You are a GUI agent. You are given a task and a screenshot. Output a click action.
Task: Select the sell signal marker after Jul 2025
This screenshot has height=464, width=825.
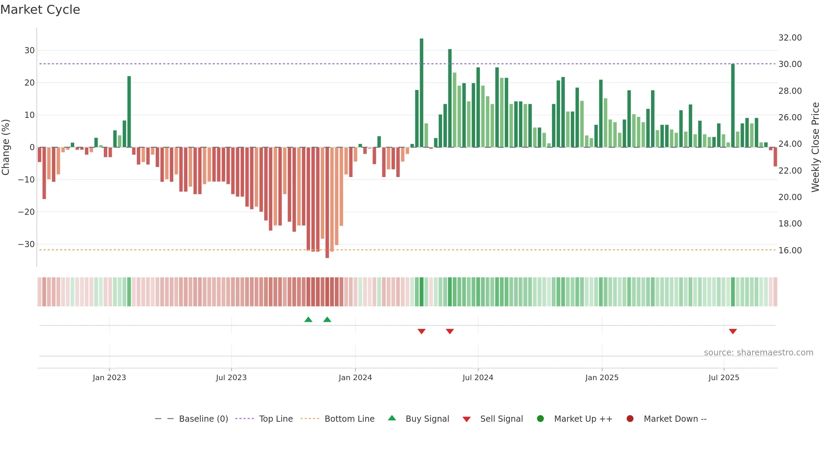tap(733, 331)
